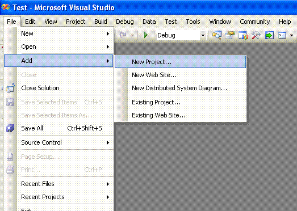Image resolution: width=297 pixels, height=211 pixels.
Task: Open the Debug configuration dropdown arrow
Action: (x=203, y=35)
